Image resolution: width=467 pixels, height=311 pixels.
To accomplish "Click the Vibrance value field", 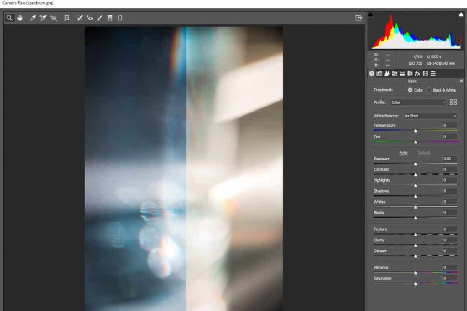I will coord(449,267).
